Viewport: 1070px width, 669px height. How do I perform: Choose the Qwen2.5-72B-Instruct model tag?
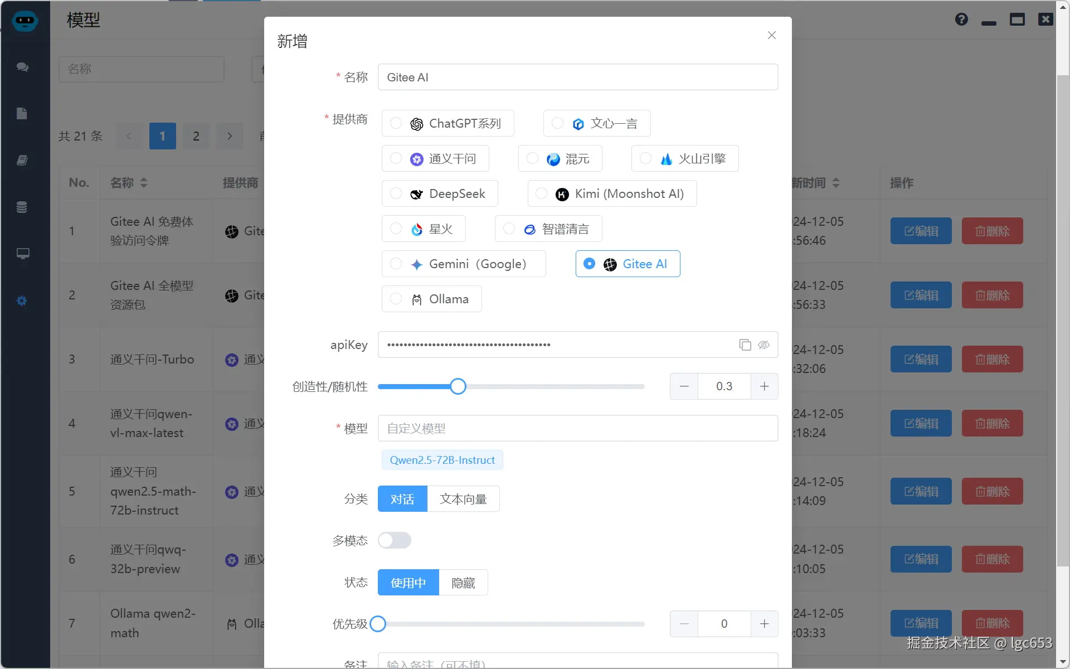(442, 460)
